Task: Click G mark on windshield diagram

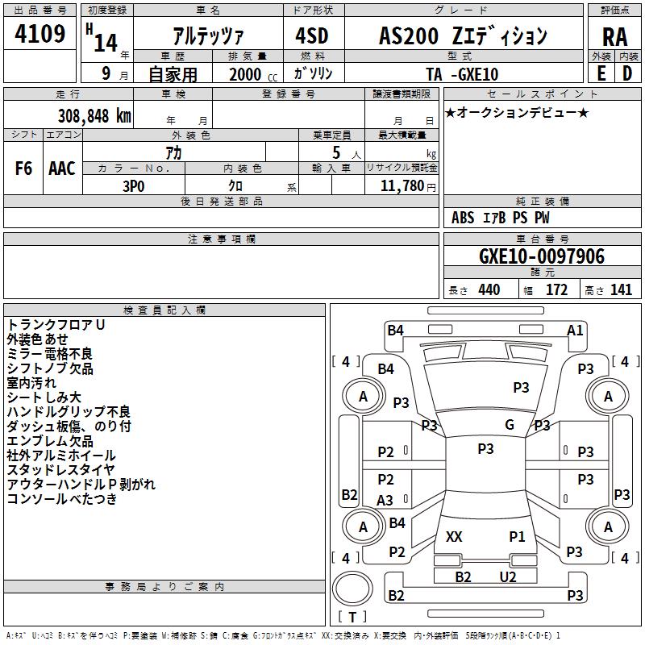Action: 510,425
